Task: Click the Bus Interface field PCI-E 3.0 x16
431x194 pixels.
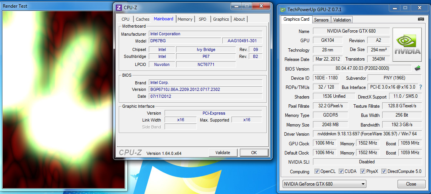Action: coord(393,87)
